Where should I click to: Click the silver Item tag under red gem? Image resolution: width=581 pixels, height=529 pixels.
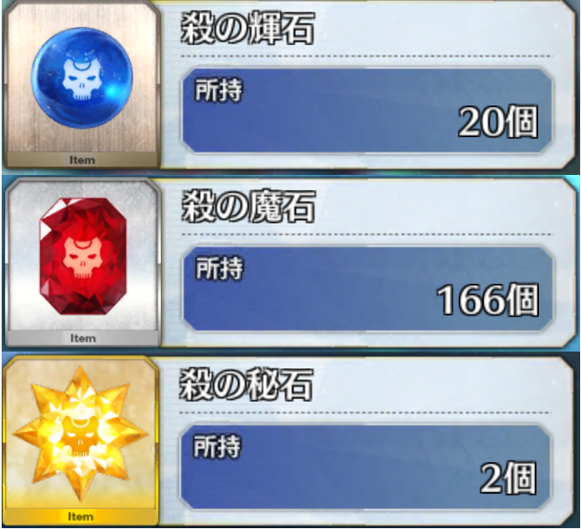83,338
